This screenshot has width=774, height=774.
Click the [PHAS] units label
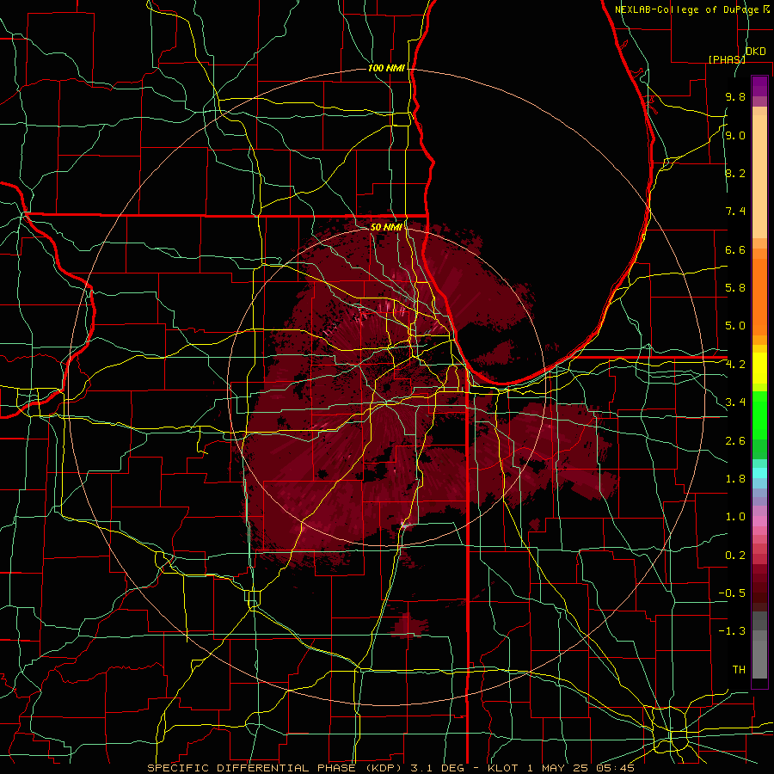[727, 59]
